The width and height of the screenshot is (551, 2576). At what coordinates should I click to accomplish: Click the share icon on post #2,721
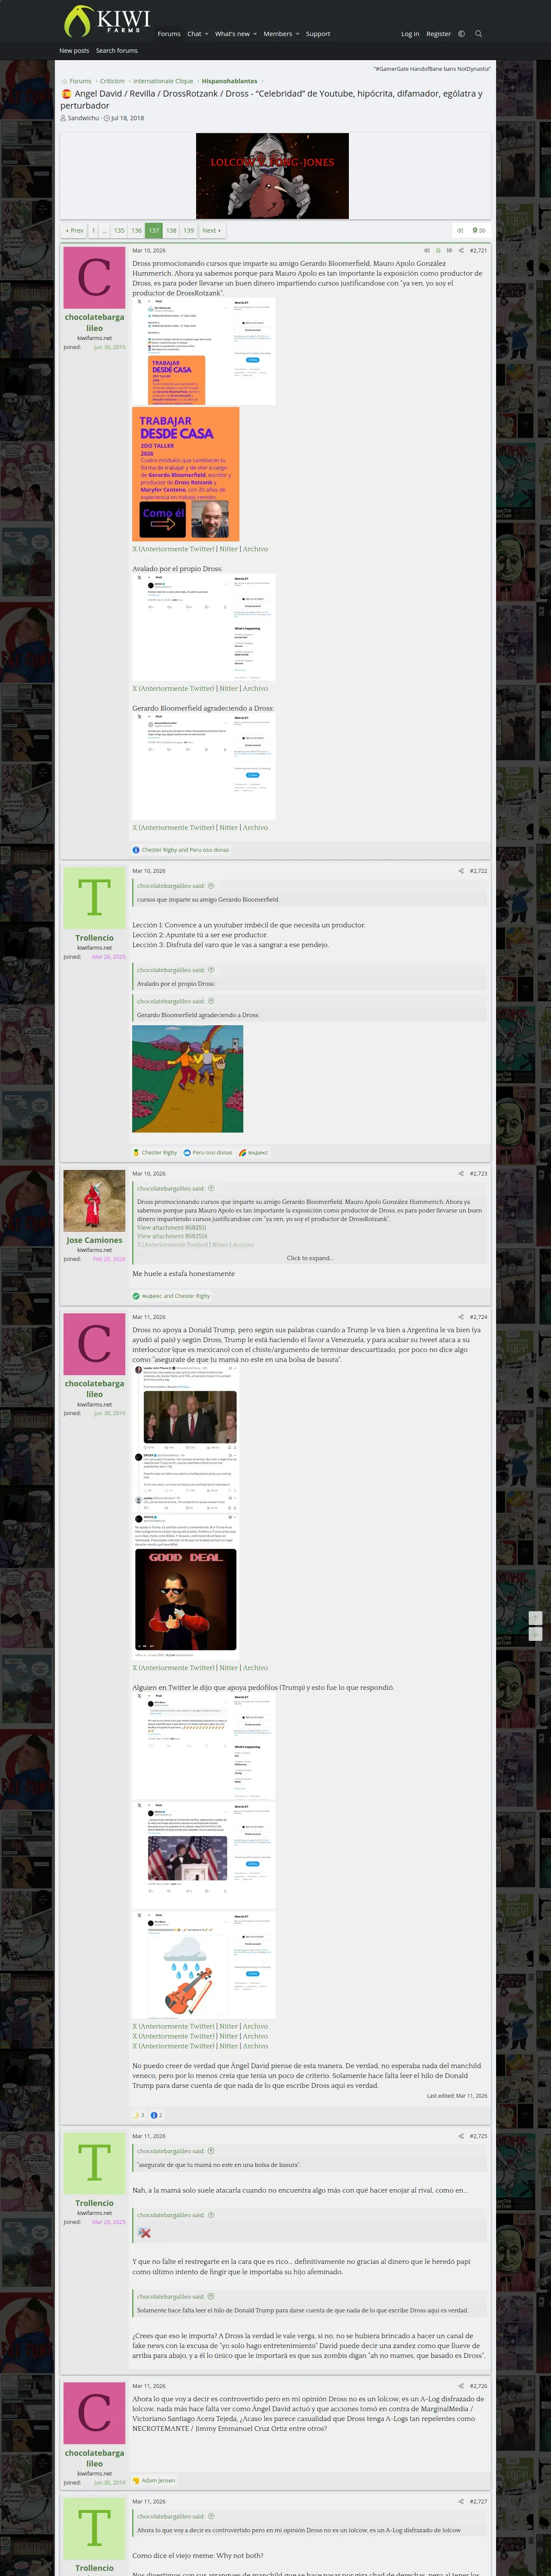coord(461,251)
